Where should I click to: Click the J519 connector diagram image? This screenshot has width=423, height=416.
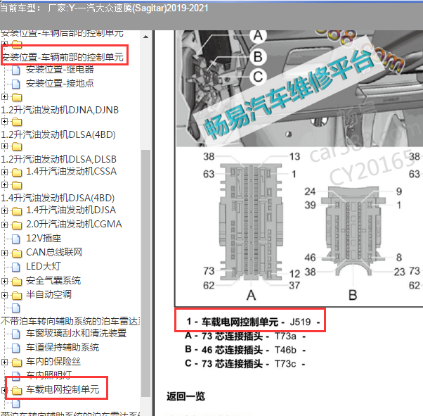(299, 168)
